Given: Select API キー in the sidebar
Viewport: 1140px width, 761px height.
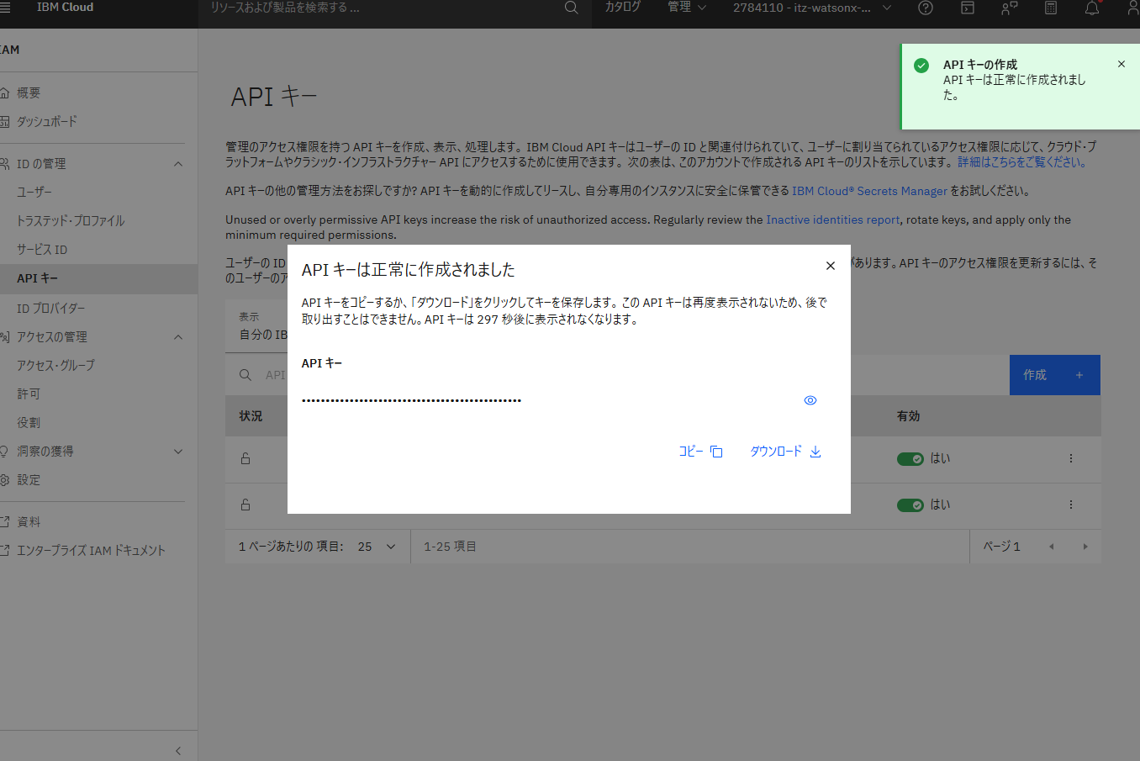Looking at the screenshot, I should click(37, 278).
